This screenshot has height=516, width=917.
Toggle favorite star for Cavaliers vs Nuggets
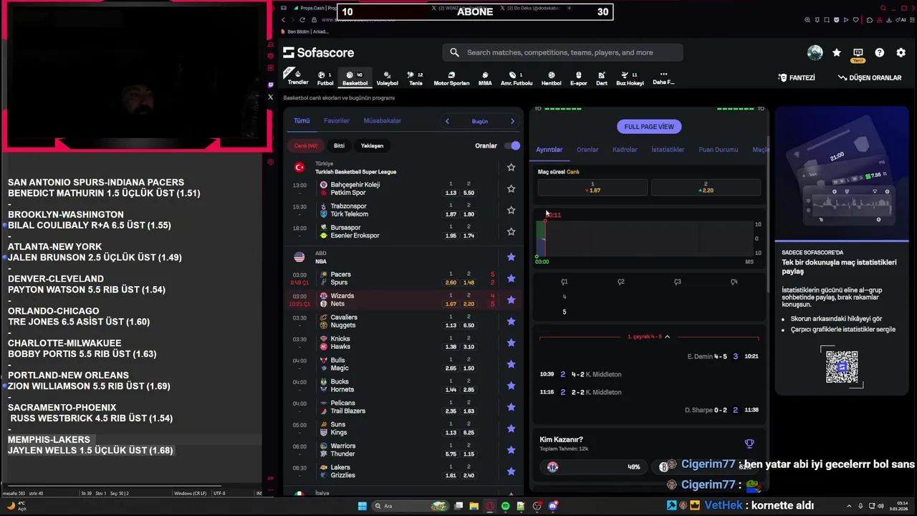pyautogui.click(x=511, y=322)
